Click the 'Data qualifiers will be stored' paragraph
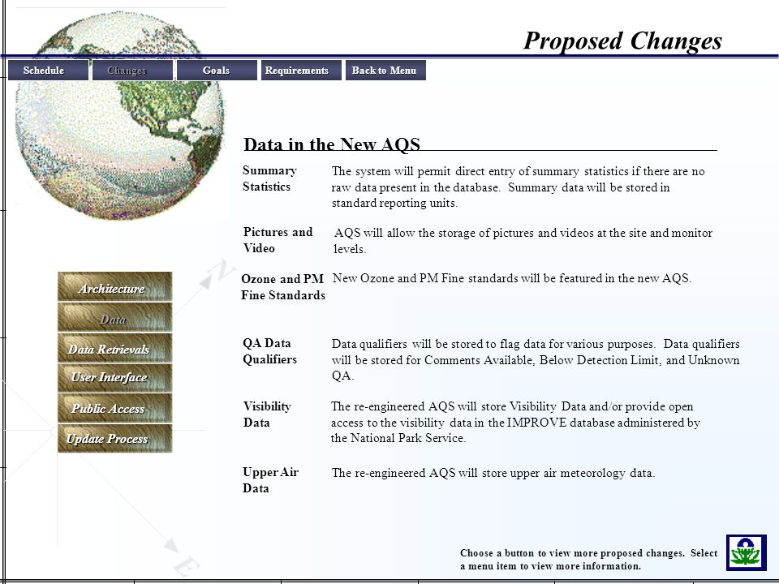 536,359
